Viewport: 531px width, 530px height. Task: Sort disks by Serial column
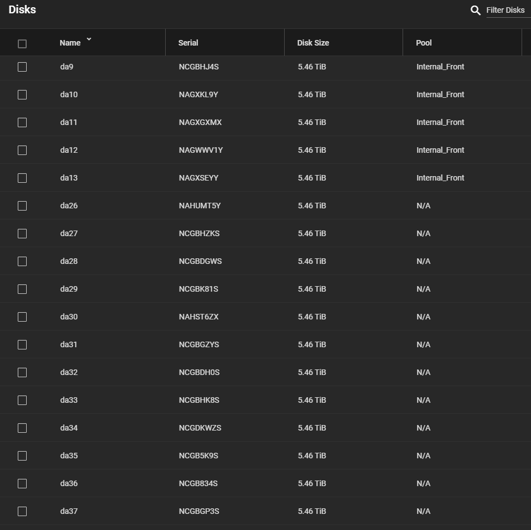(x=188, y=43)
